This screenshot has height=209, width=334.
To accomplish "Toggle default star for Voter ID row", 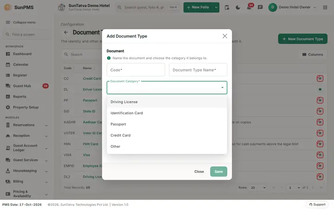I will click(320, 133).
